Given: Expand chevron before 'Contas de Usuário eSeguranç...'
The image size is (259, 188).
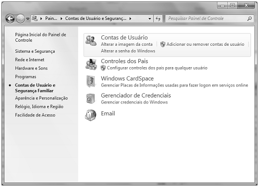Looking at the screenshot, I should coord(62,18).
